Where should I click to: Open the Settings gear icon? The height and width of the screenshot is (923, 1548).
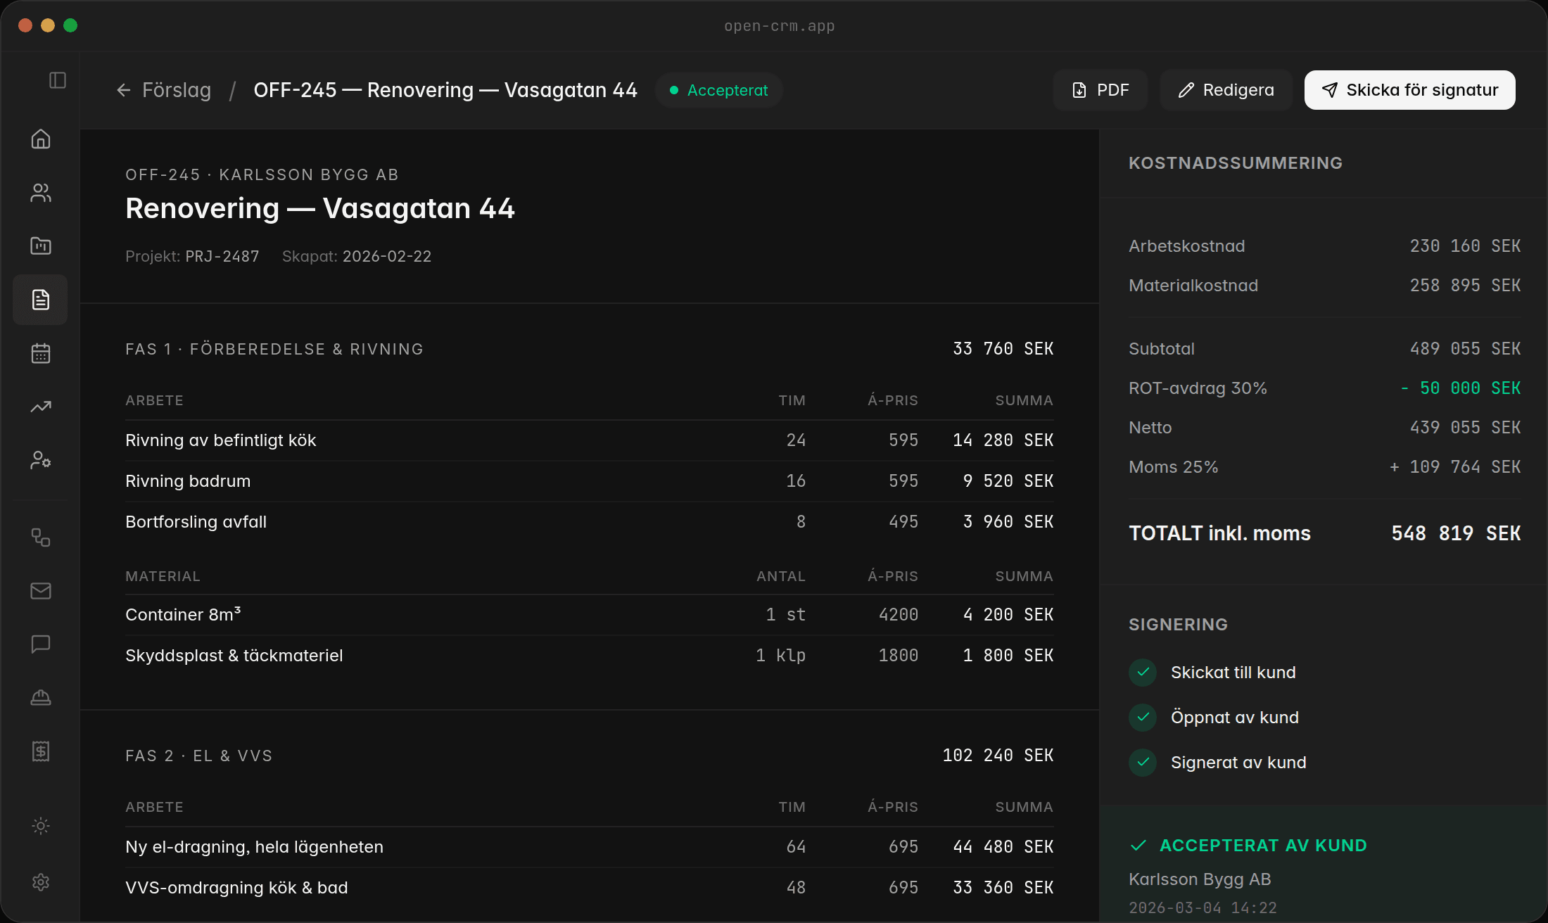click(x=41, y=882)
